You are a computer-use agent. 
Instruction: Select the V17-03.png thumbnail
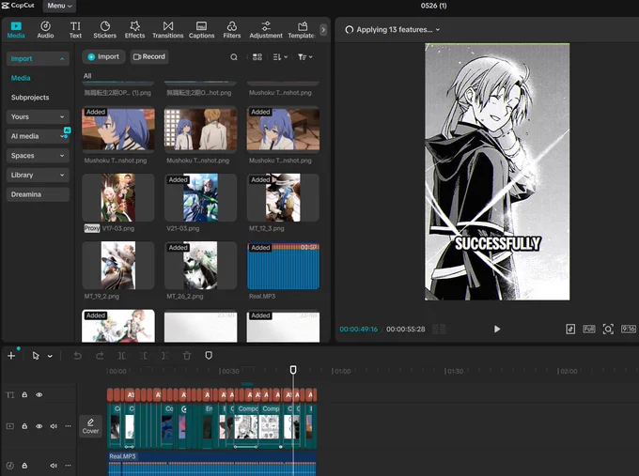click(118, 198)
